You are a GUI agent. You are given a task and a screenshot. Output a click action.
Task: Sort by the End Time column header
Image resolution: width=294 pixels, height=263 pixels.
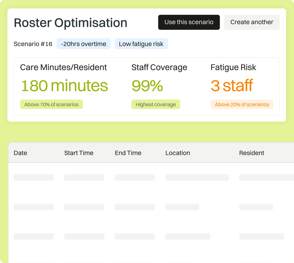point(128,153)
